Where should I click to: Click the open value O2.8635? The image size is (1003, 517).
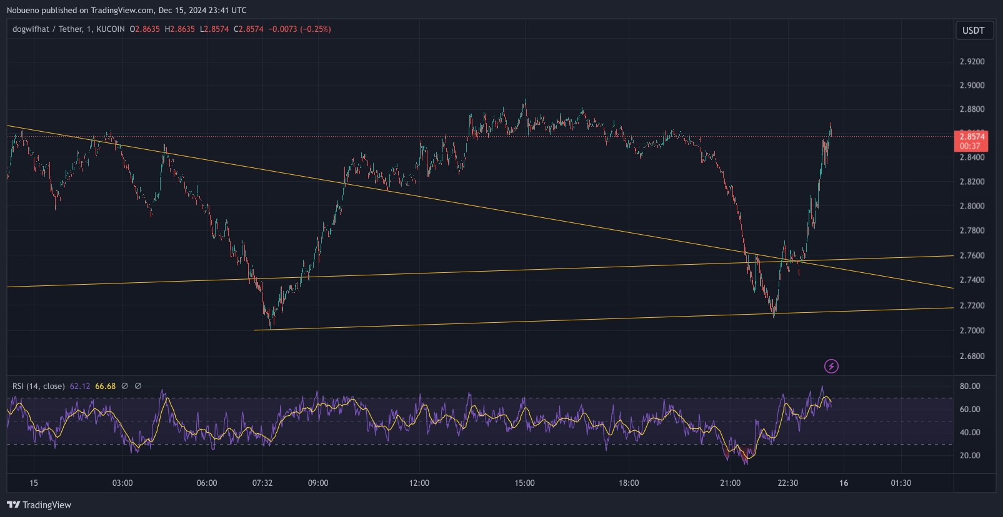[145, 29]
